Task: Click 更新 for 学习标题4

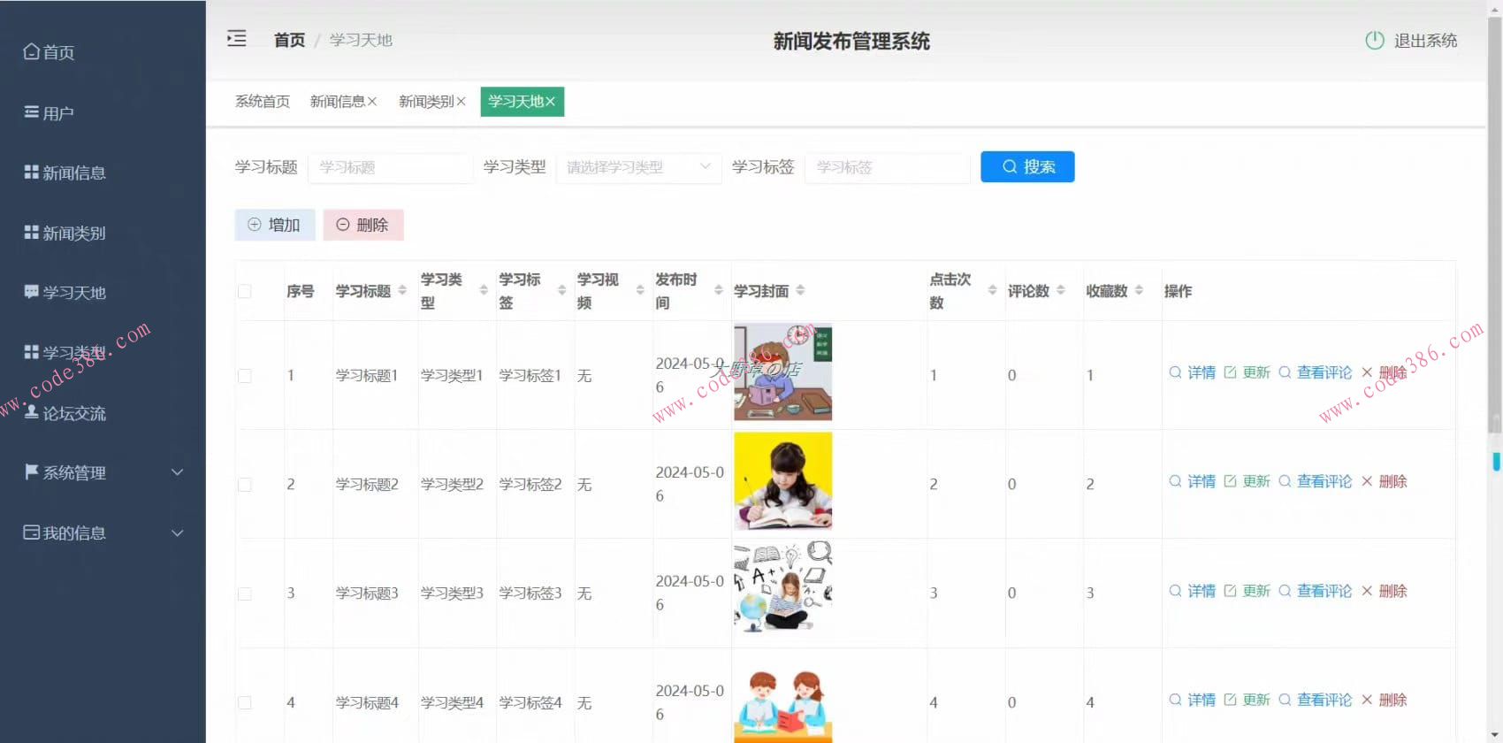Action: [1247, 700]
